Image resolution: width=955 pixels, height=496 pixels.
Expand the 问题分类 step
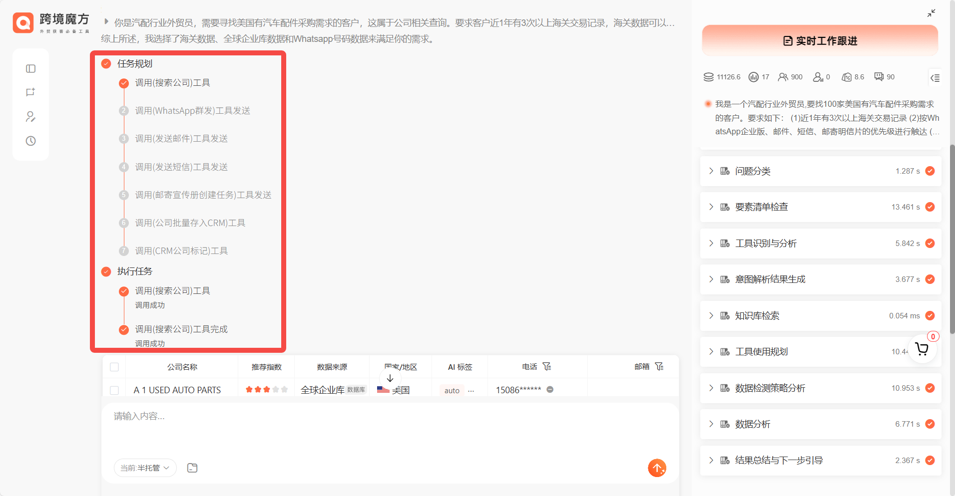point(711,171)
